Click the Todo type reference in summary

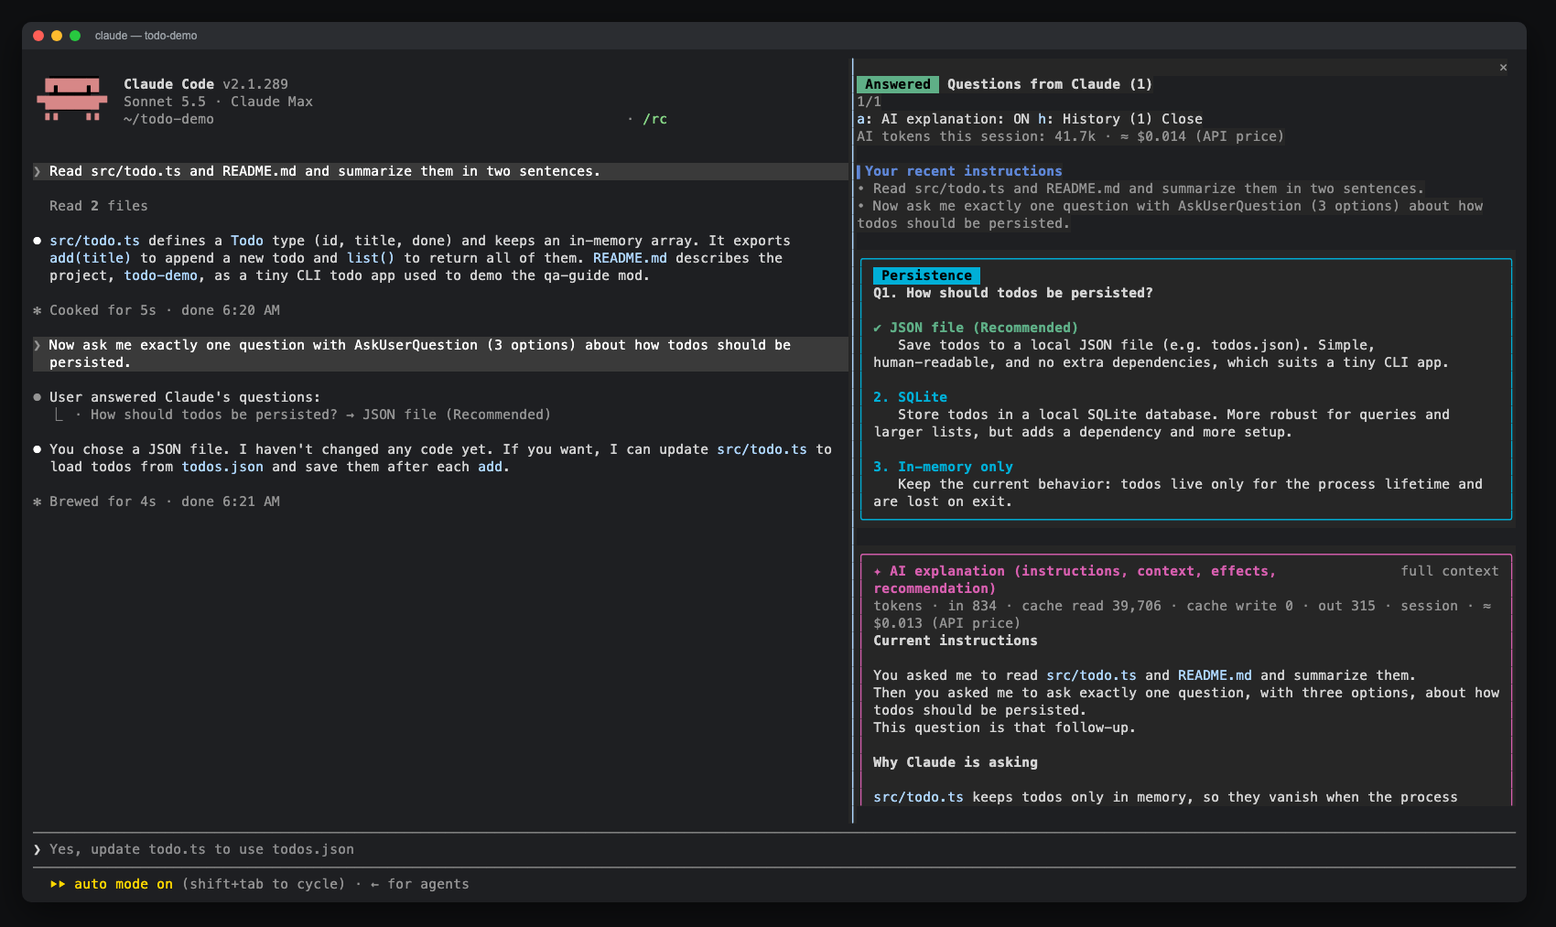coord(247,241)
